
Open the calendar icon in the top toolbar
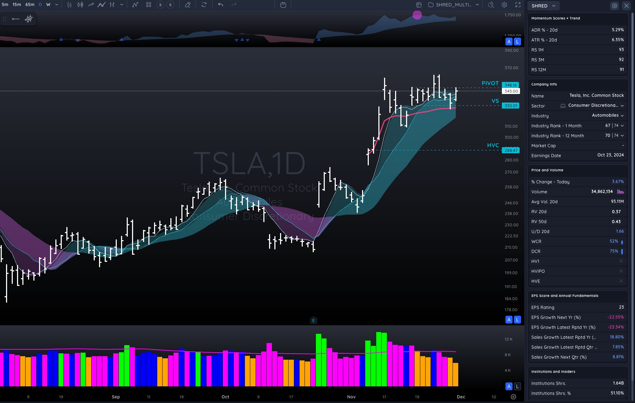(283, 5)
